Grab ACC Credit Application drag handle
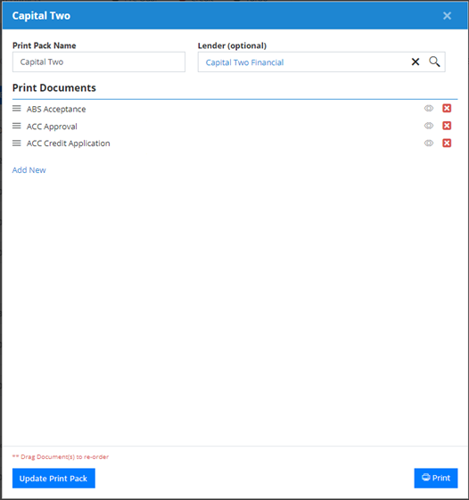469x500 pixels. pyautogui.click(x=17, y=143)
